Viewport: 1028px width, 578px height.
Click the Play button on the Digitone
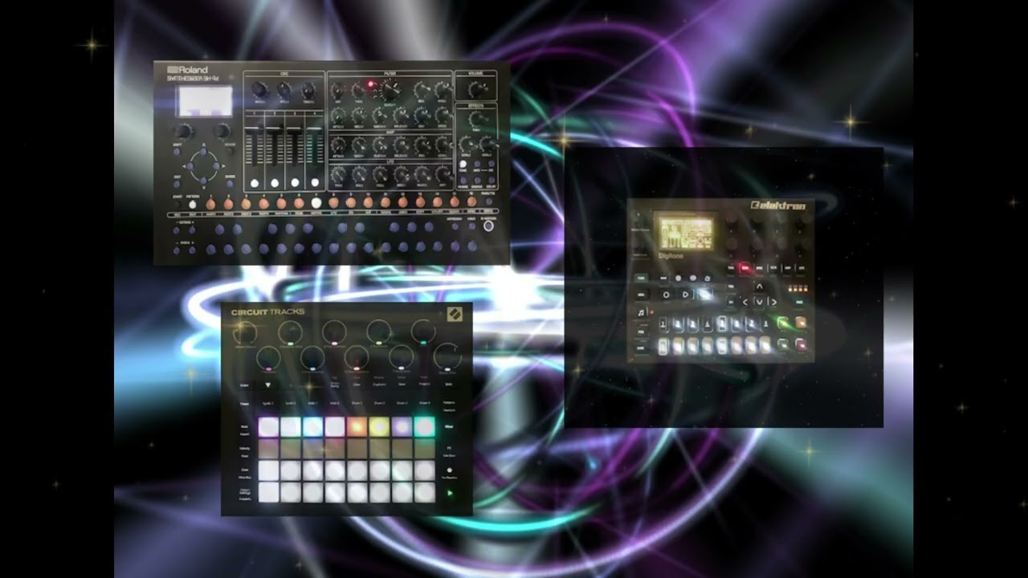pos(685,295)
